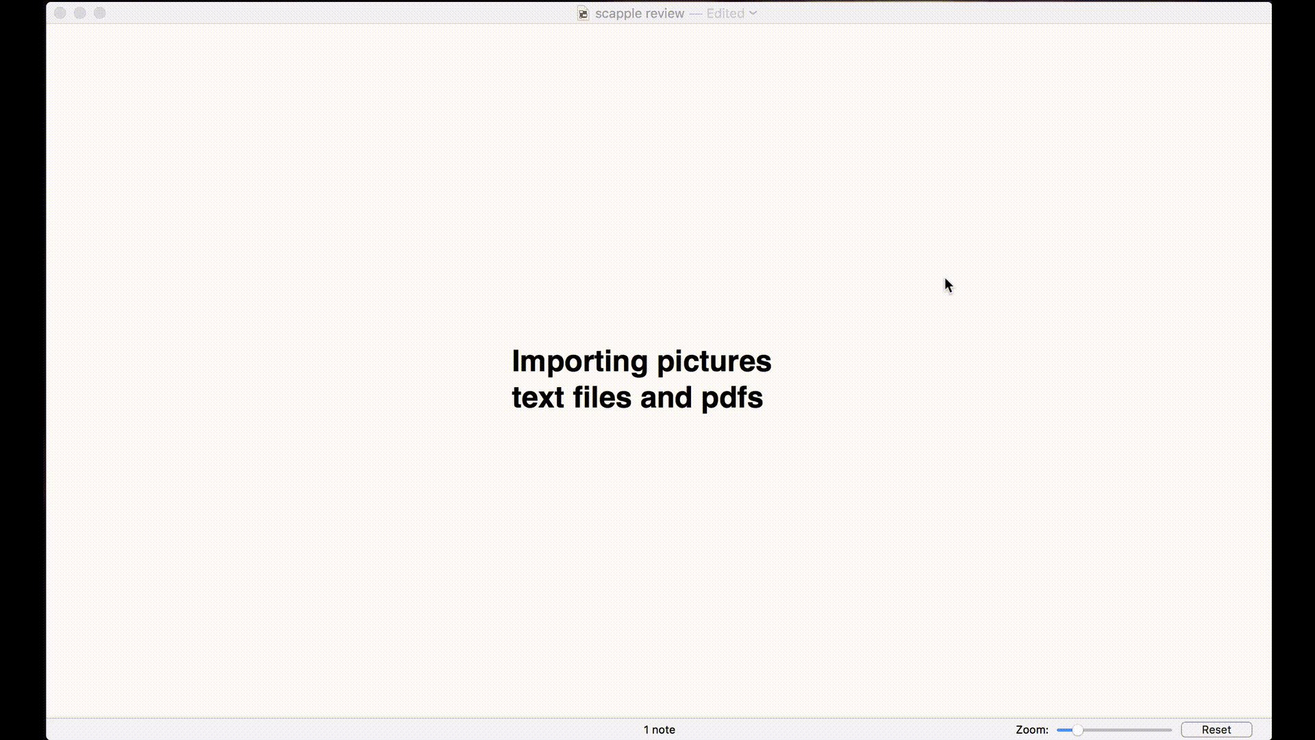Enter full screen with the green button
The width and height of the screenshot is (1315, 740).
[x=100, y=13]
